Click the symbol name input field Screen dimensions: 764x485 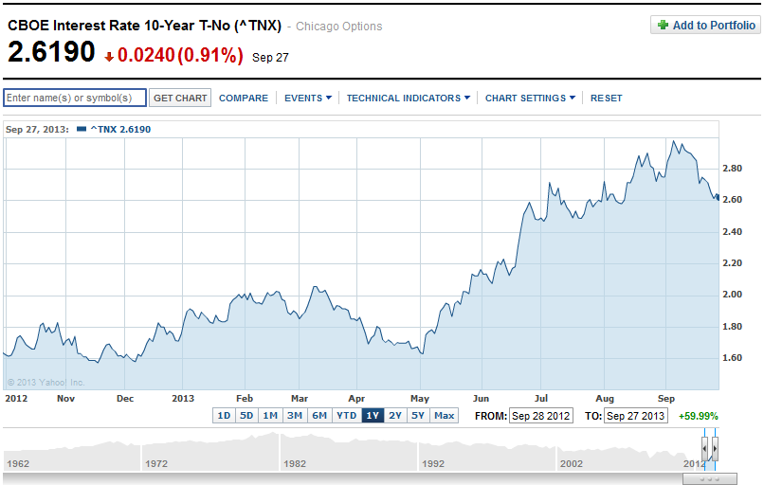click(x=75, y=98)
